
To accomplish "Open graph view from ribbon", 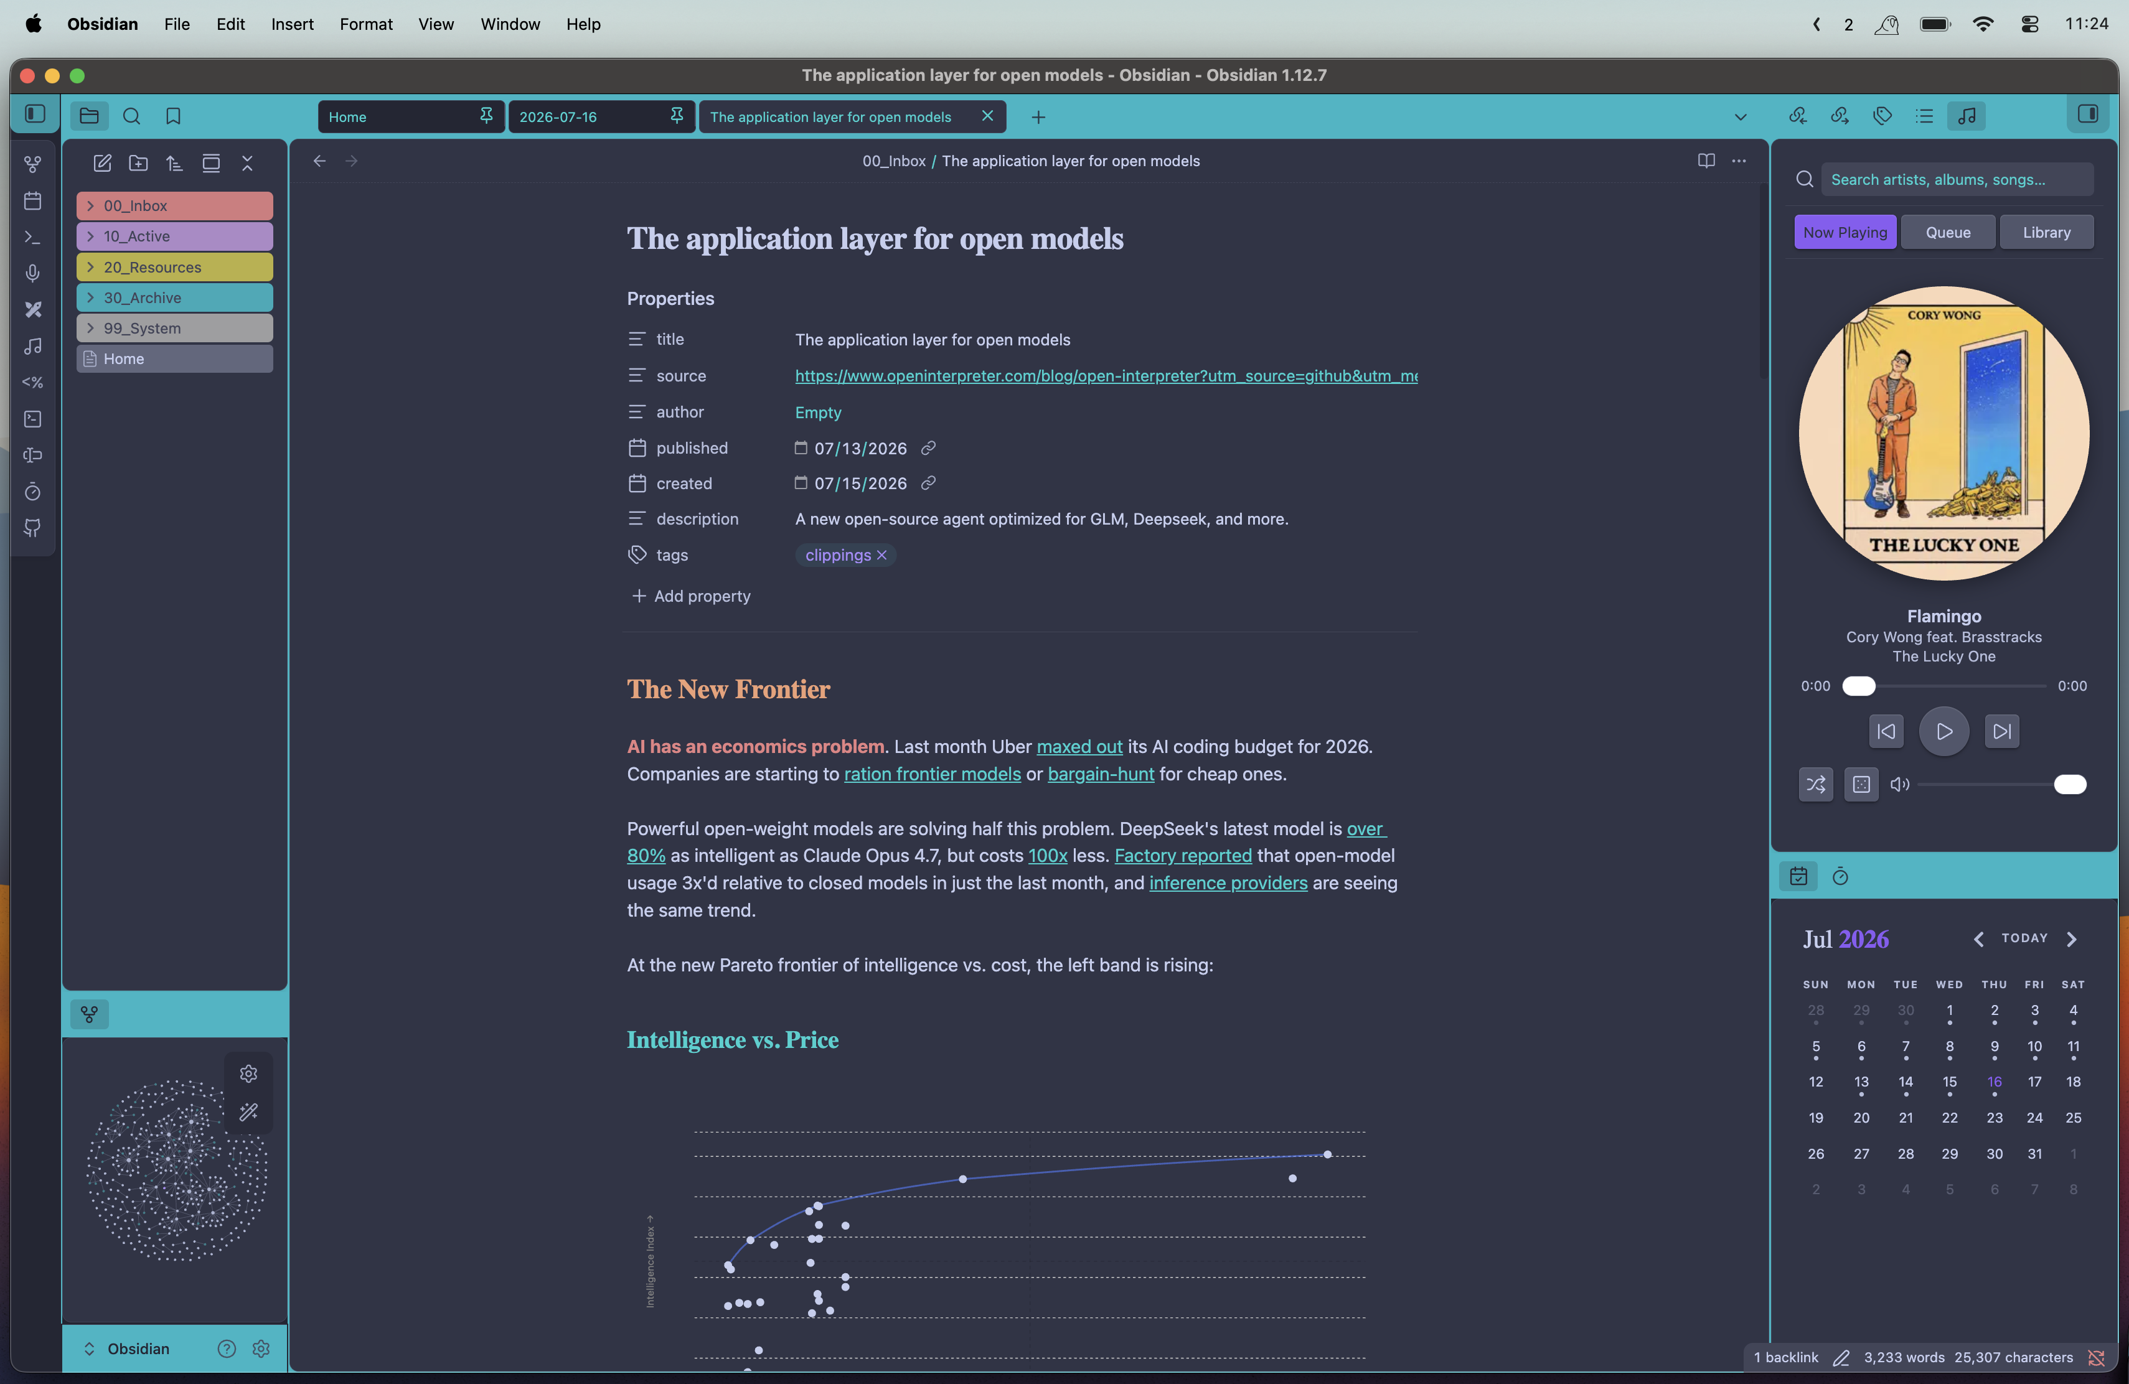I will pyautogui.click(x=33, y=164).
